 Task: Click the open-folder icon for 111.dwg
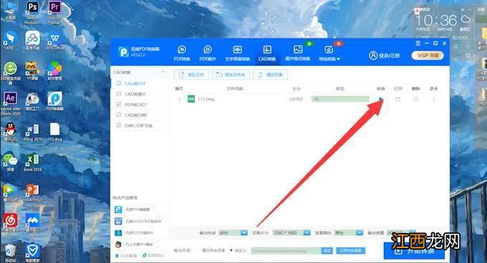pos(398,99)
